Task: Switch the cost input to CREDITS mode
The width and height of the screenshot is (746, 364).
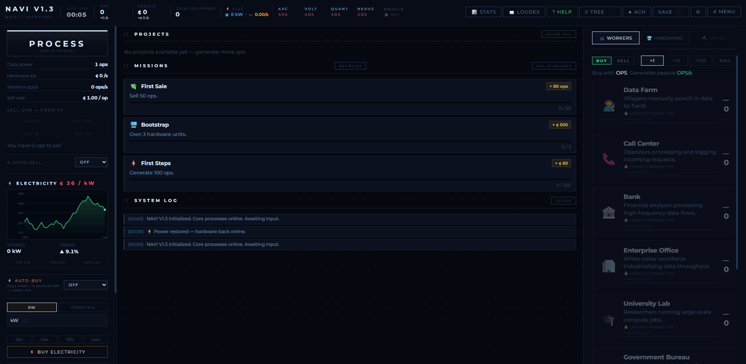Action: click(x=82, y=307)
